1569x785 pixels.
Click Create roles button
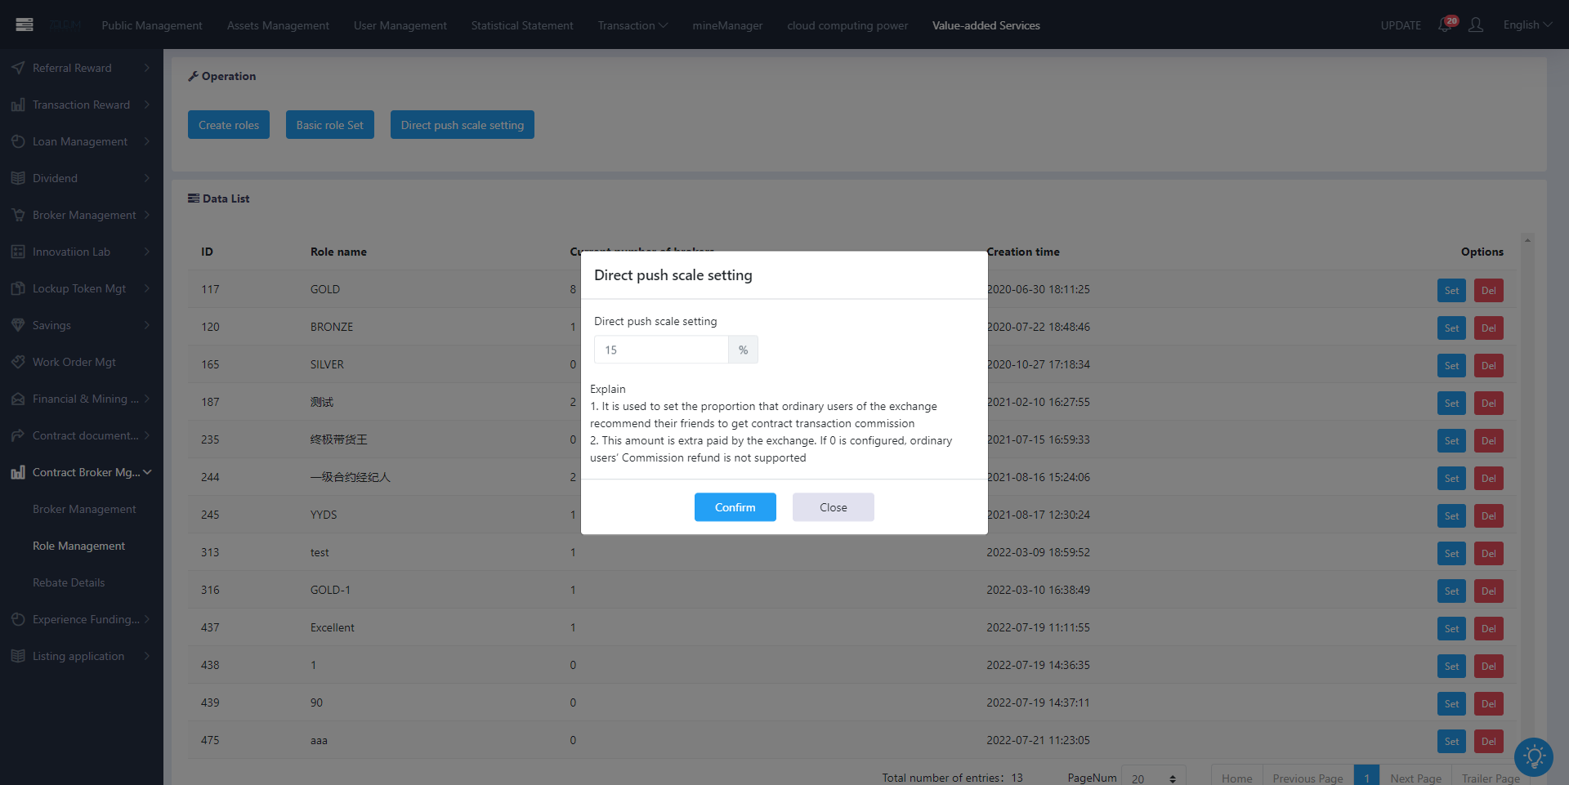229,125
